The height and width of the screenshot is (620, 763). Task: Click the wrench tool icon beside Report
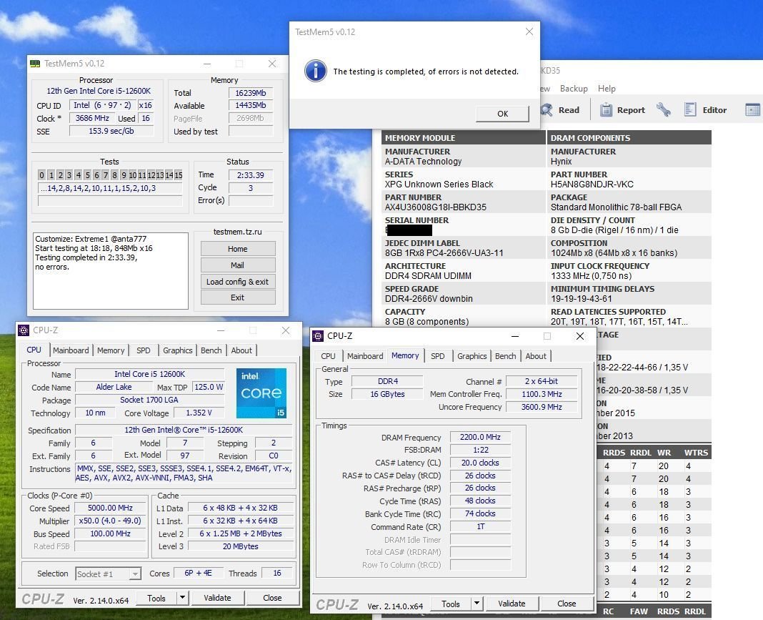(x=663, y=109)
